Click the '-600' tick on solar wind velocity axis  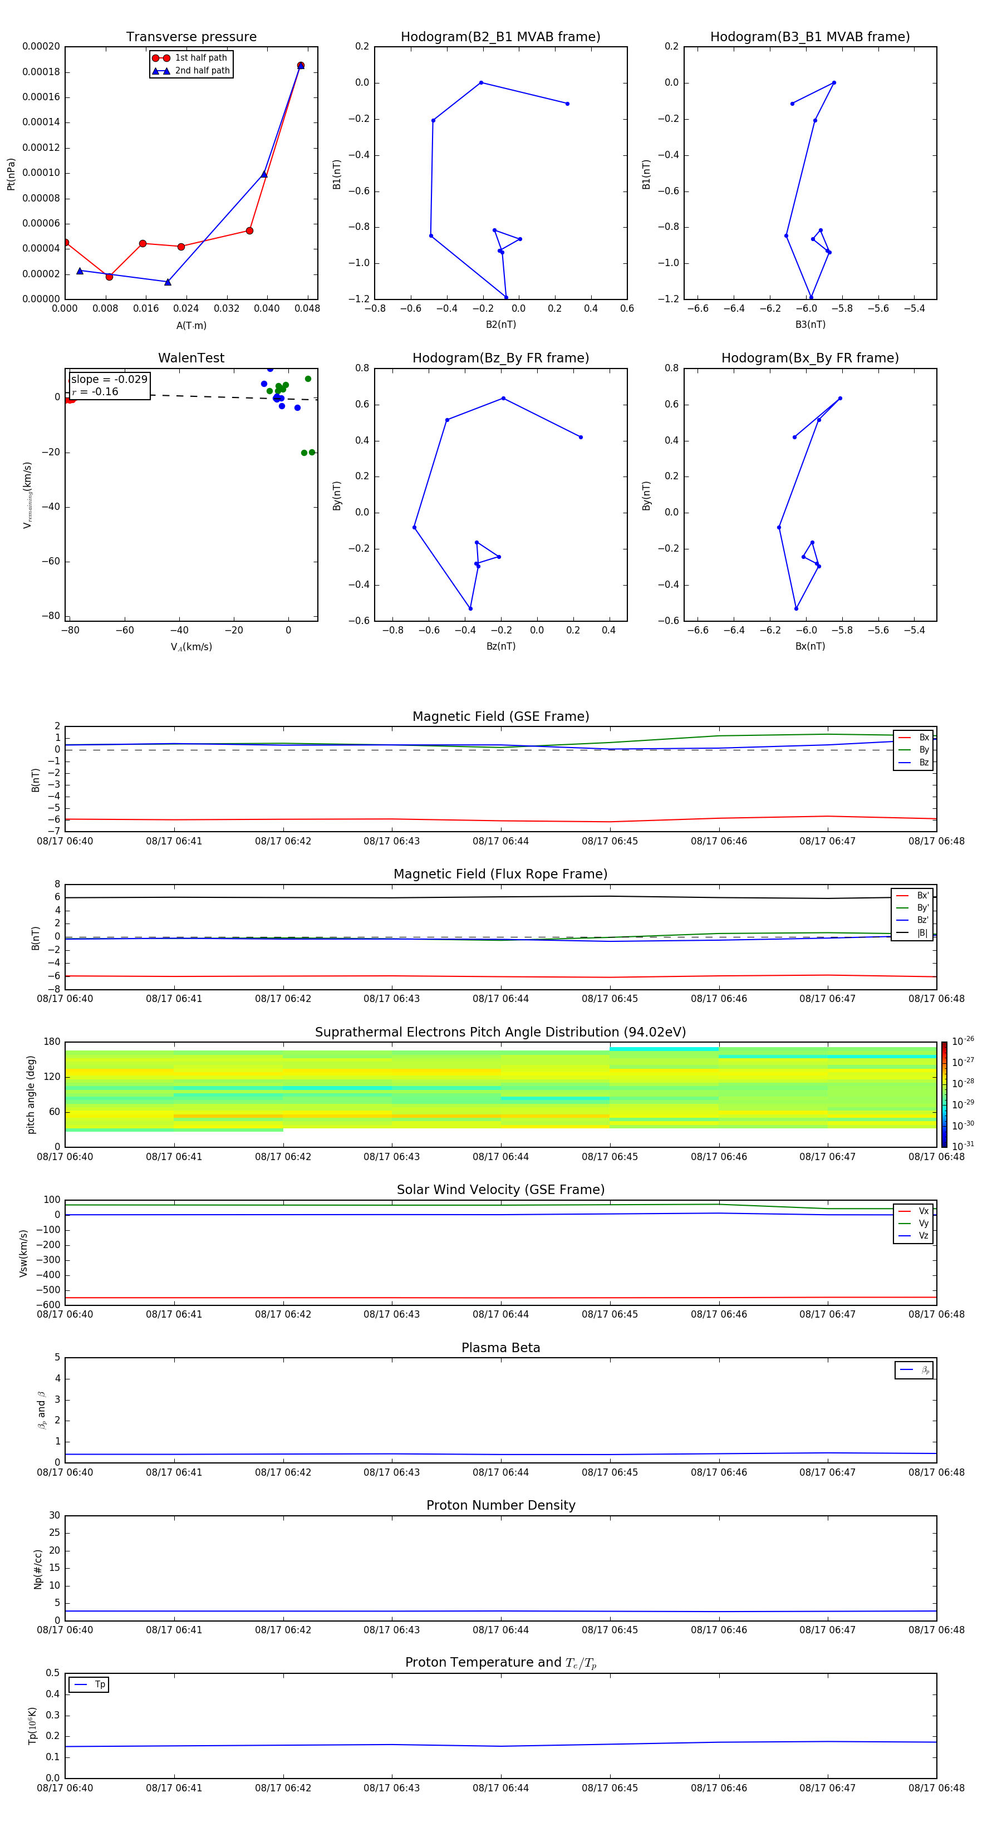point(48,1305)
